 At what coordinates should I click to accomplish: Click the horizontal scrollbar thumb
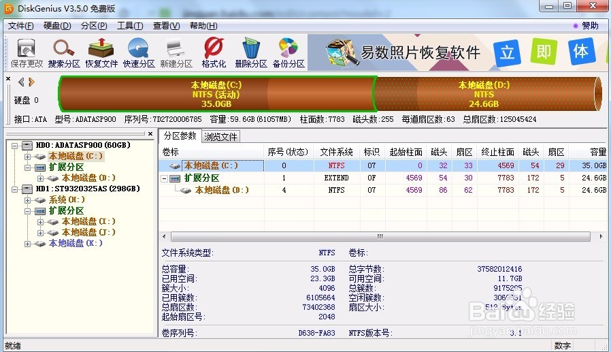click(x=380, y=236)
